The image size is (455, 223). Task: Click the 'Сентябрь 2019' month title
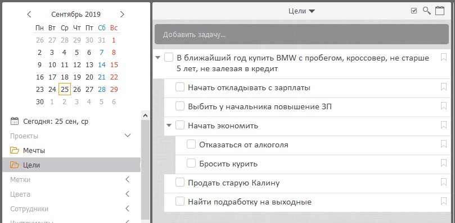(x=76, y=14)
